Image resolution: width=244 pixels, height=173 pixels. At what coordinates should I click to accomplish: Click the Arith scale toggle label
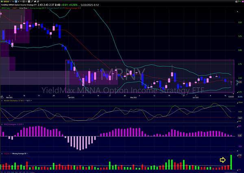click(240, 97)
